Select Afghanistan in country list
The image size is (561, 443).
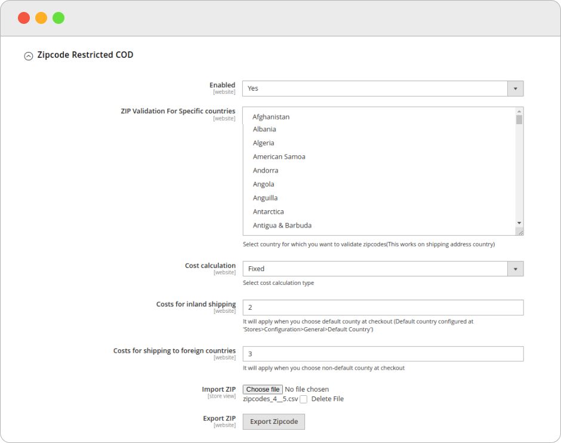[x=271, y=117]
